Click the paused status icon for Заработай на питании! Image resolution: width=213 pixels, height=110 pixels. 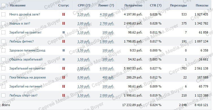tap(64, 86)
